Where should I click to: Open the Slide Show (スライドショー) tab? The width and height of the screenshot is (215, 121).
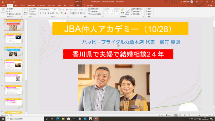point(51,5)
